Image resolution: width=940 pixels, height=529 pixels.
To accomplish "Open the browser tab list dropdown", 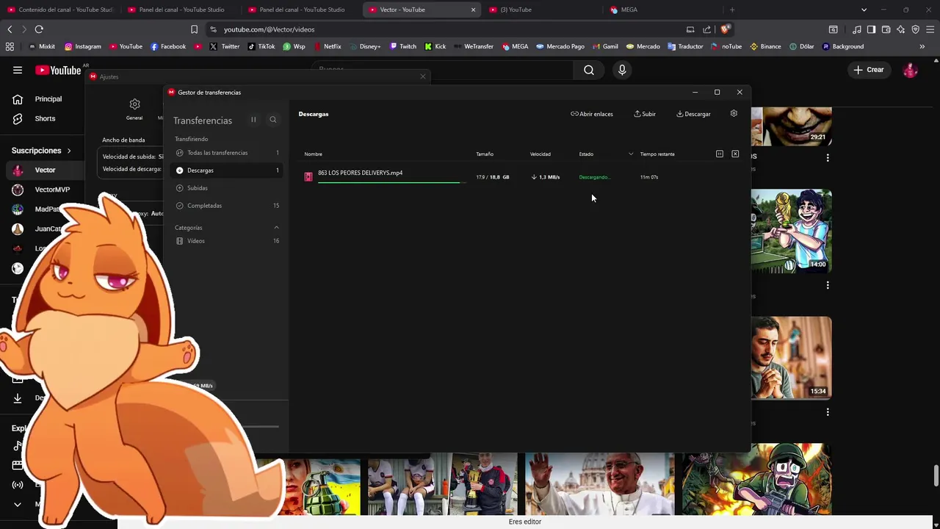I will coord(864,10).
